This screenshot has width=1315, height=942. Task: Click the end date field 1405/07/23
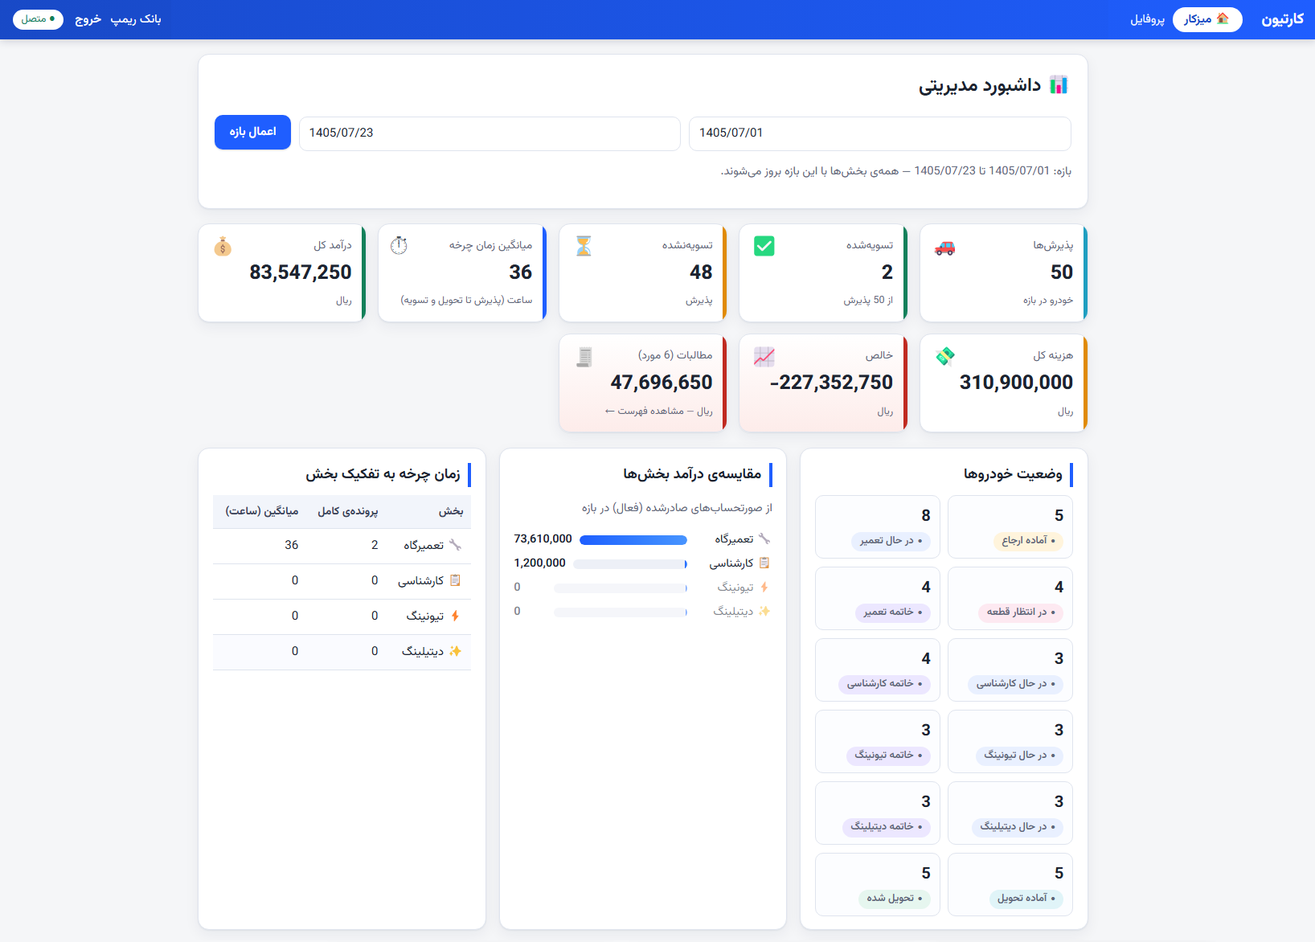(490, 133)
